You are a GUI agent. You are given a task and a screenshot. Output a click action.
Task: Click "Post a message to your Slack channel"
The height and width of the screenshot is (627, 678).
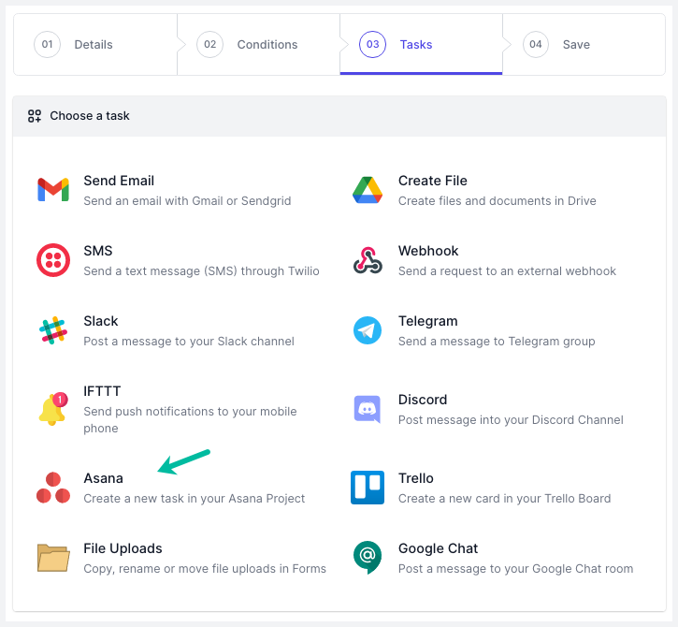(189, 342)
